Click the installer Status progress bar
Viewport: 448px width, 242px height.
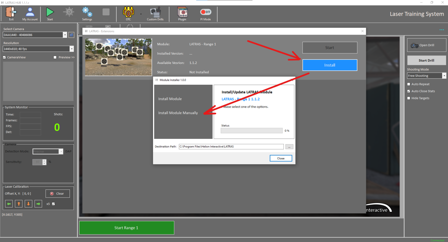tap(251, 131)
